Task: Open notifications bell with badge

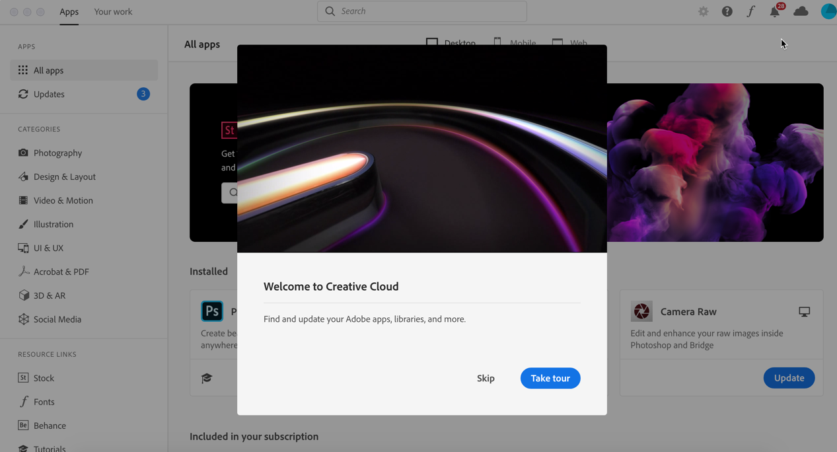Action: [775, 11]
